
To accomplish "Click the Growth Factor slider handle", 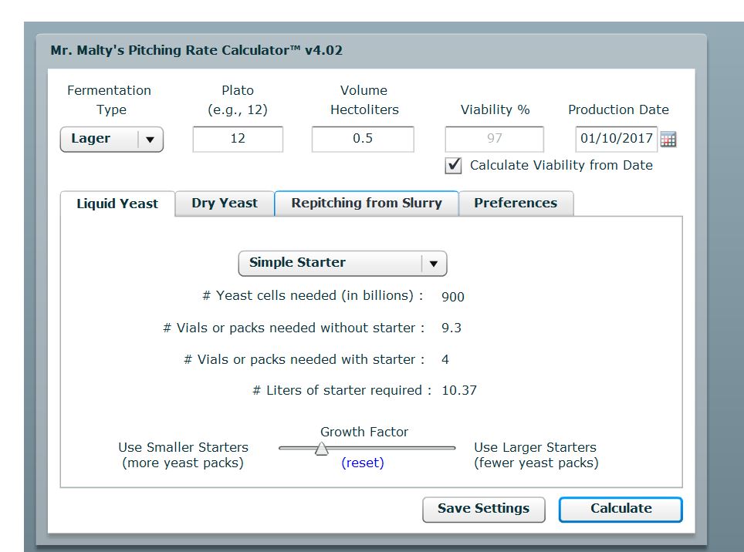I will pyautogui.click(x=322, y=448).
